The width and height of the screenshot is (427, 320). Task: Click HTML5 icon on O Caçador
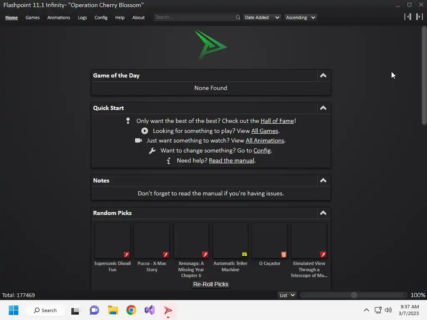[284, 255]
